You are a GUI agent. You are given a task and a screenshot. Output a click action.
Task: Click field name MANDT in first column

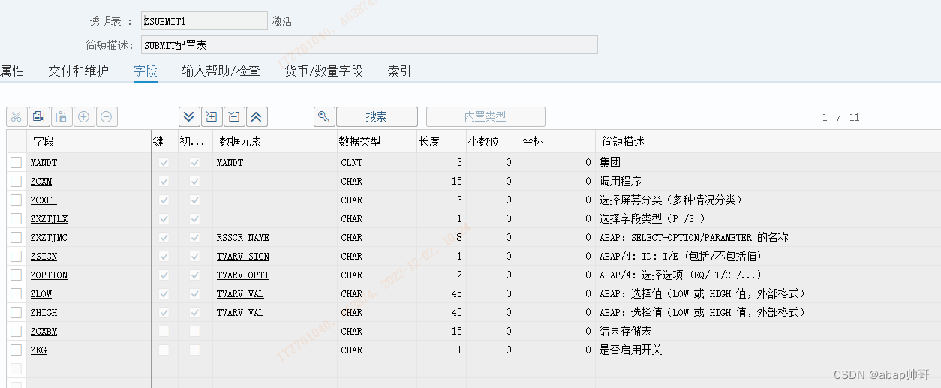coord(44,162)
